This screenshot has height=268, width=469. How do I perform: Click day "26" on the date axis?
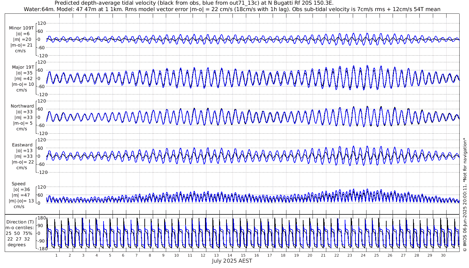pos(390,255)
